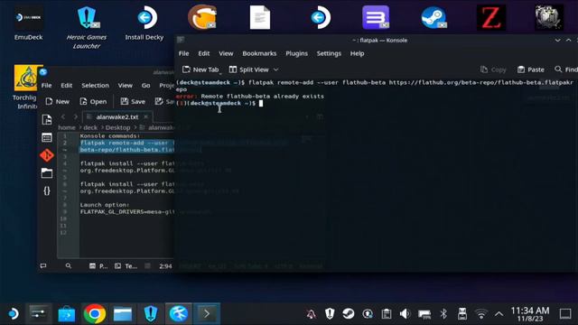Click Find in Konsole toolbar
Image resolution: width=578 pixels, height=325 pixels.
566,70
